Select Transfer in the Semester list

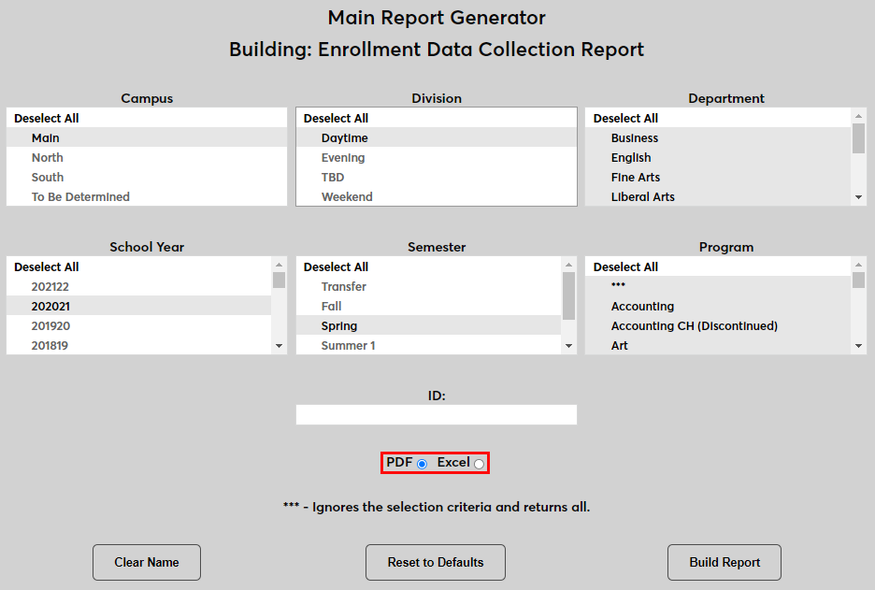coord(428,286)
